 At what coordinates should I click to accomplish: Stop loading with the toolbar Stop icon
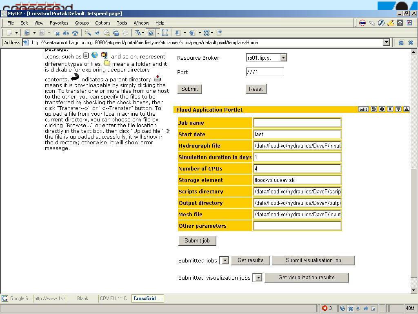point(57,33)
